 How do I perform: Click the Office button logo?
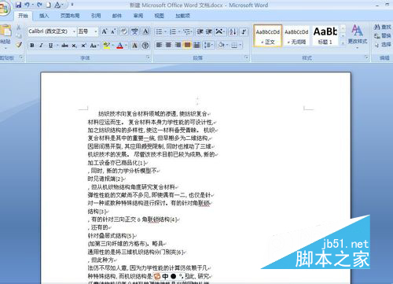tap(4, 9)
